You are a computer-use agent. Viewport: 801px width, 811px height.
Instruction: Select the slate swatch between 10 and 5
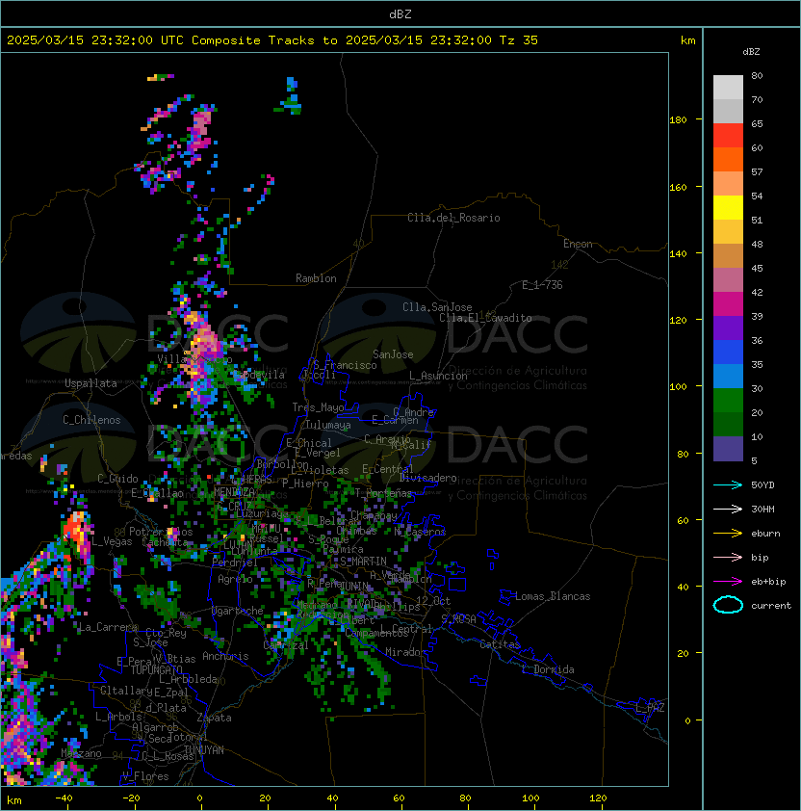tap(728, 449)
